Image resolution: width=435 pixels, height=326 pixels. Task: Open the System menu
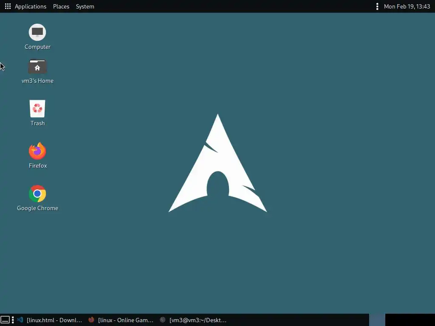[85, 6]
